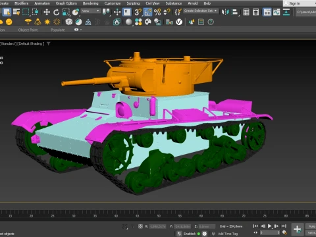Toggle the Layer Explorer
The width and height of the screenshot is (316, 237).
256,12
